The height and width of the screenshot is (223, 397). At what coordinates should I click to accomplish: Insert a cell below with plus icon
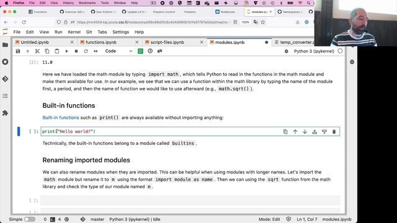pyautogui.click(x=27, y=51)
